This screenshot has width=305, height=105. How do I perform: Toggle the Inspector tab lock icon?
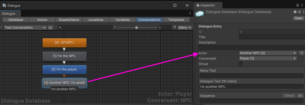[x=297, y=5]
